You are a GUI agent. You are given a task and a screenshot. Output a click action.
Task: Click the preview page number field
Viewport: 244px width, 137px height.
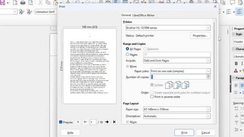click(x=93, y=122)
